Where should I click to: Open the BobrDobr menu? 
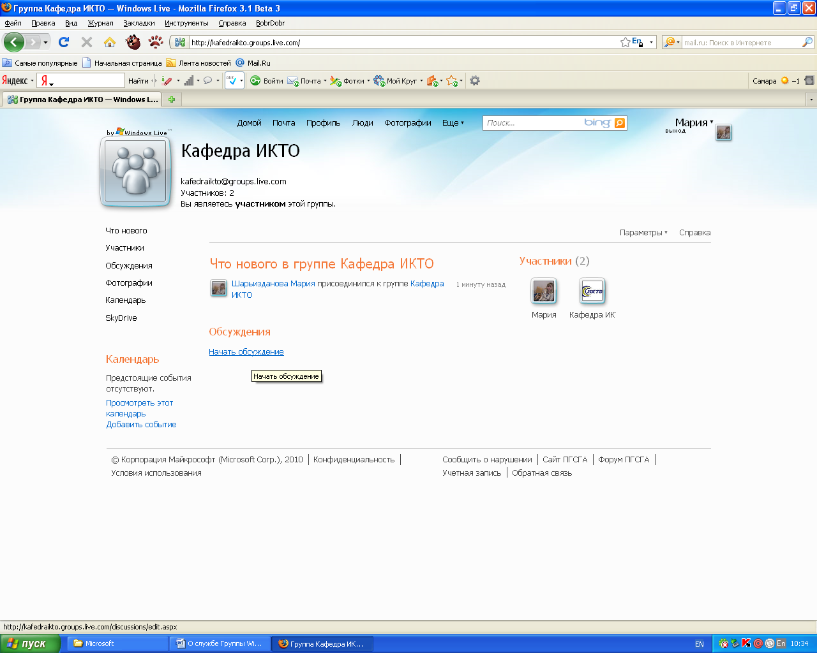tap(270, 23)
